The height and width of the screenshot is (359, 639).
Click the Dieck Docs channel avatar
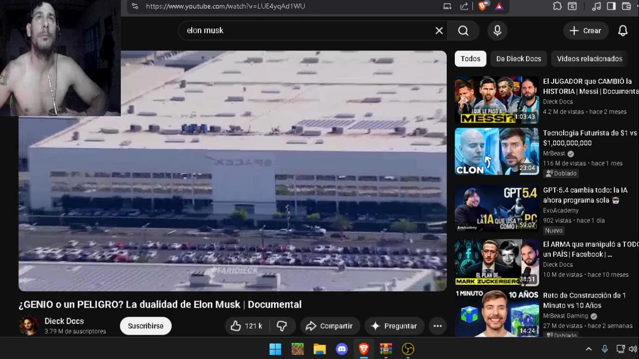[x=28, y=326]
